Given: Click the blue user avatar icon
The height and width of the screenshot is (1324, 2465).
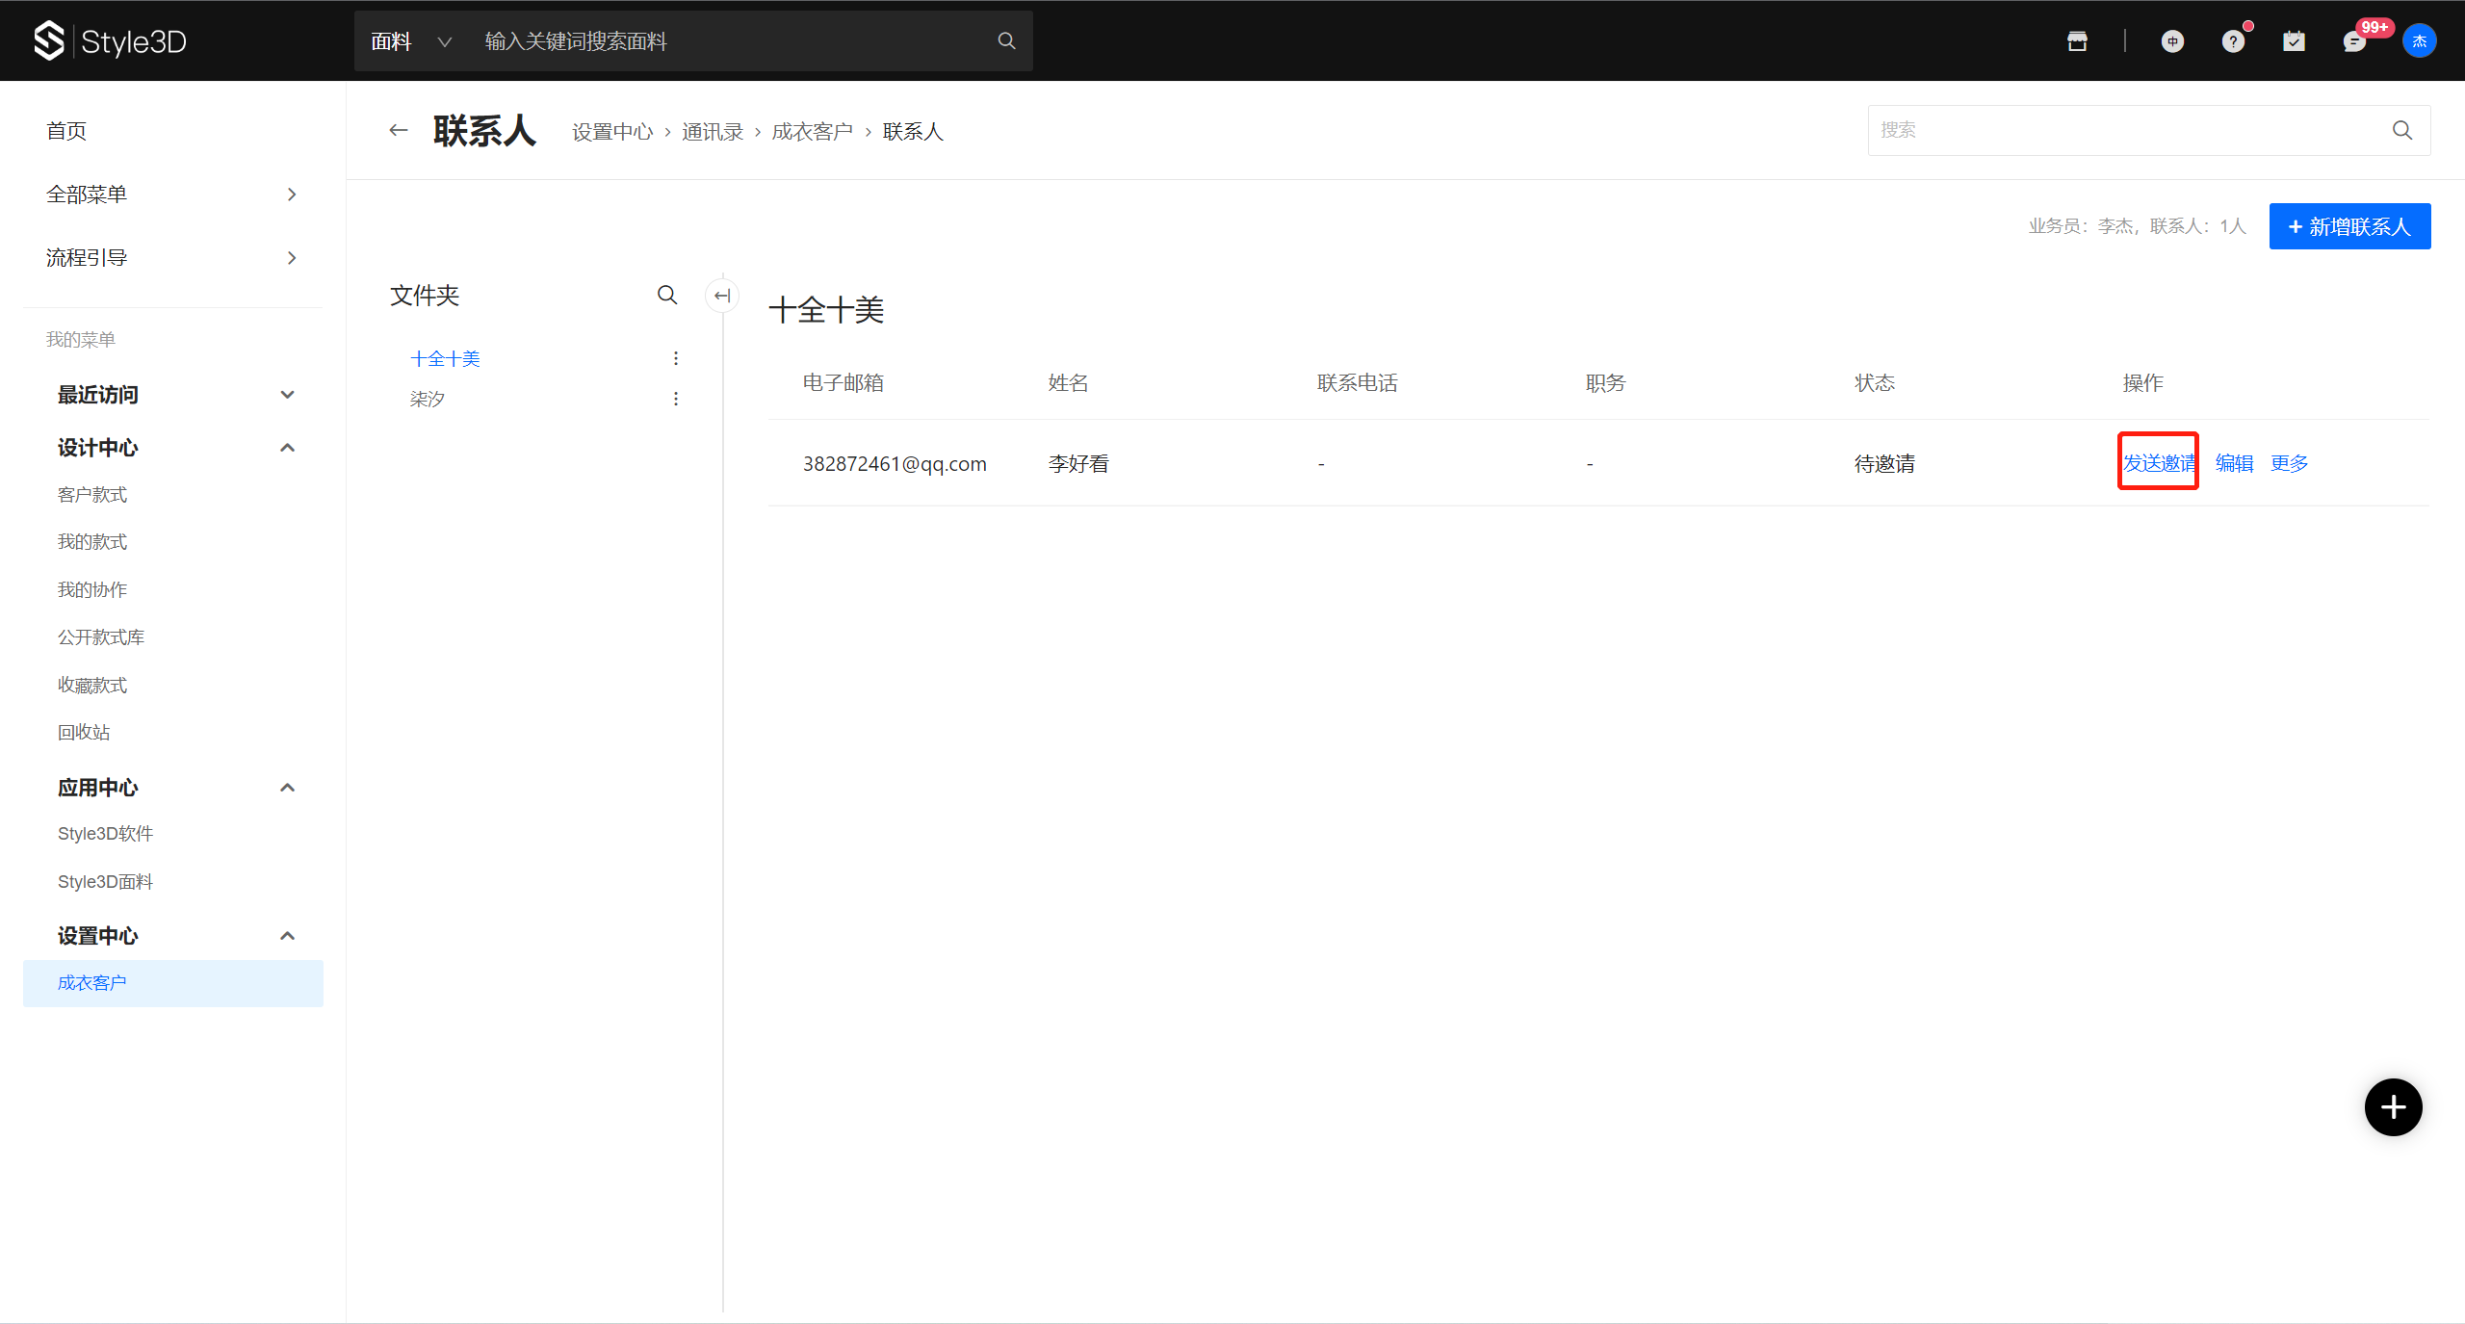Looking at the screenshot, I should pyautogui.click(x=2419, y=41).
